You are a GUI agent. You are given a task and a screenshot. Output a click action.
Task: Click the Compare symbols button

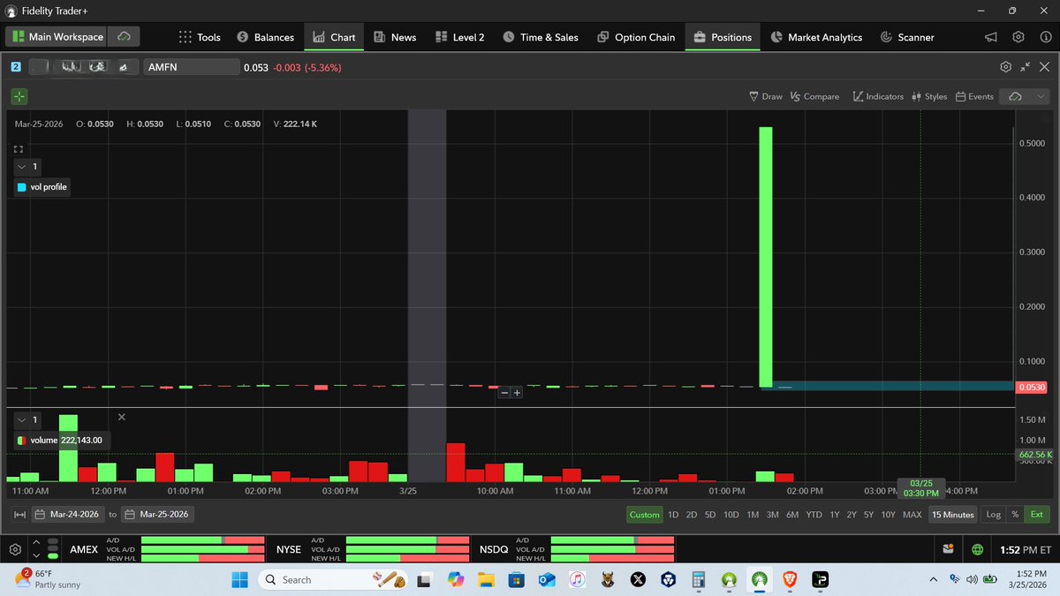[x=814, y=96]
